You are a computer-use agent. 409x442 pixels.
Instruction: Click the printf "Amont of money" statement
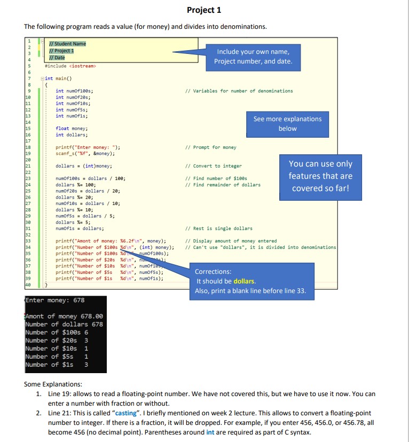[111, 241]
